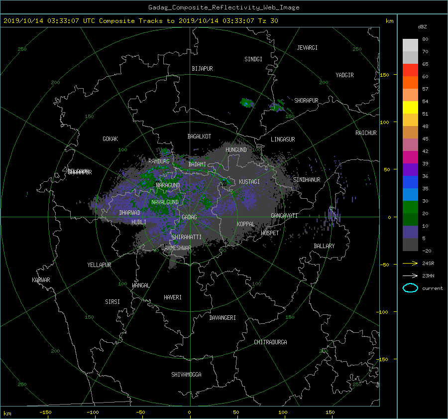This screenshot has width=448, height=419.
Task: Click the SHORAPUR city label
Action: [x=306, y=100]
